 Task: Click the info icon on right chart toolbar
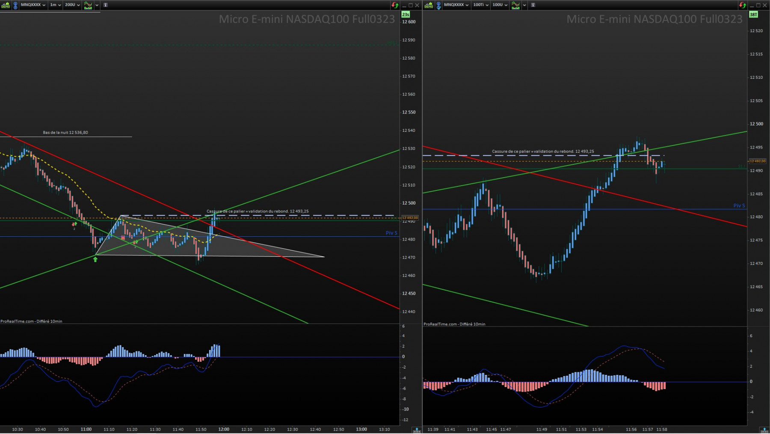533,5
